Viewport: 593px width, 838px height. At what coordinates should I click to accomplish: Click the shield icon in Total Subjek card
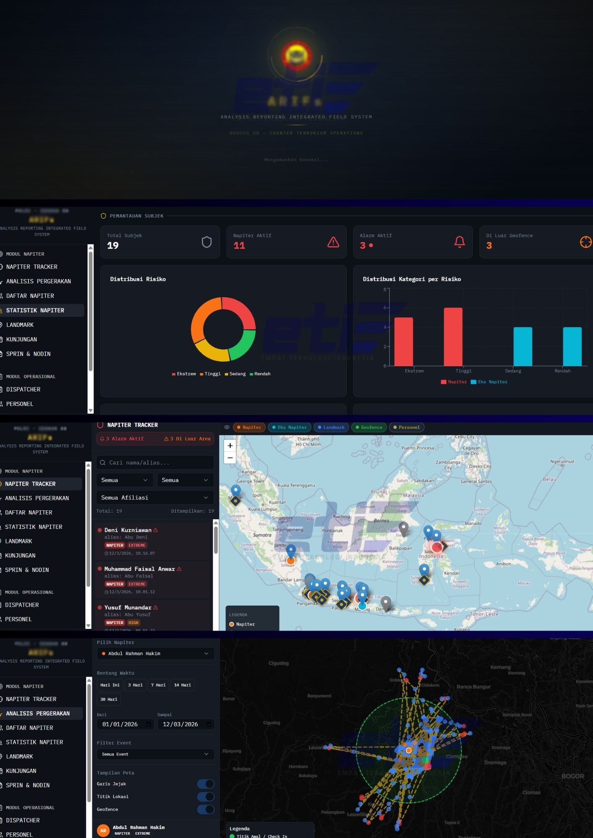(x=207, y=242)
